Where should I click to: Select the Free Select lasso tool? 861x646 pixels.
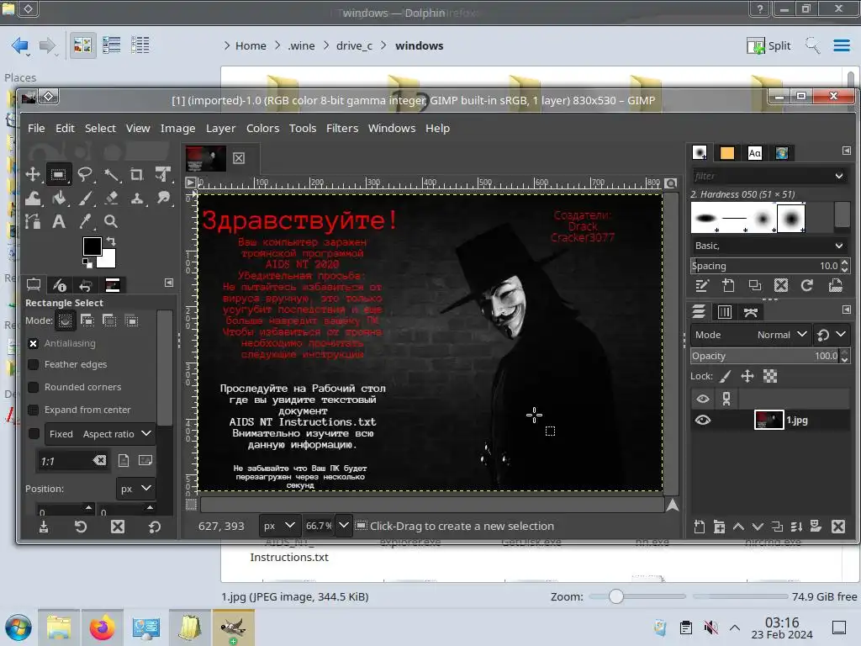85,175
